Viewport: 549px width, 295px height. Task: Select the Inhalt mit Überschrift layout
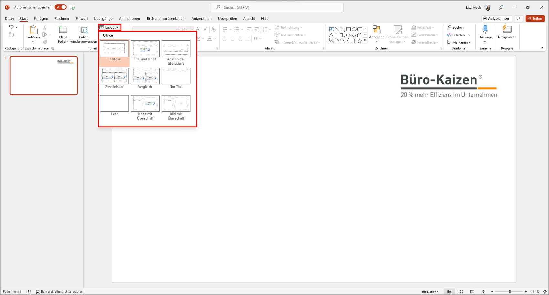coord(145,108)
